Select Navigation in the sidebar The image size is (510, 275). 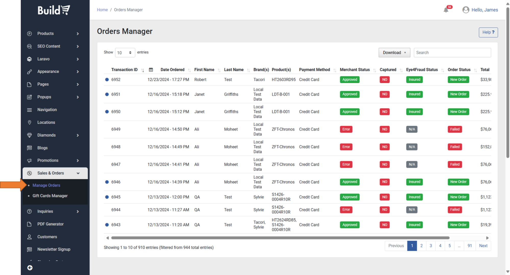47,110
